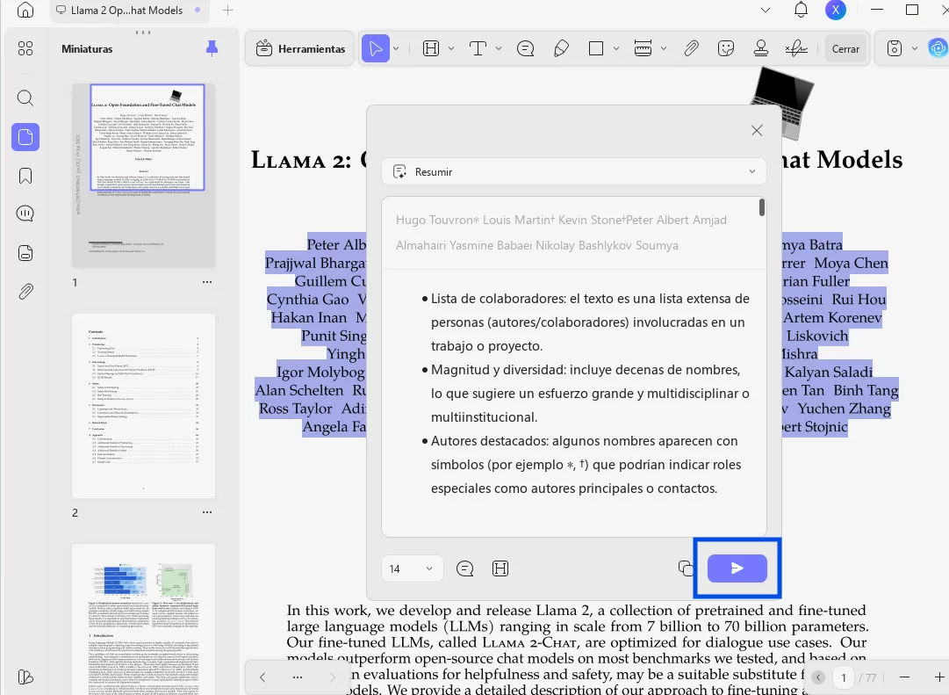Open the notifications bell
The width and height of the screenshot is (949, 695).
click(801, 10)
